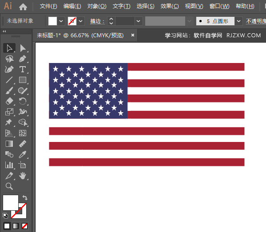The width and height of the screenshot is (266, 232).
Task: Open the 文字(T) menu
Action: pyautogui.click(x=122, y=7)
